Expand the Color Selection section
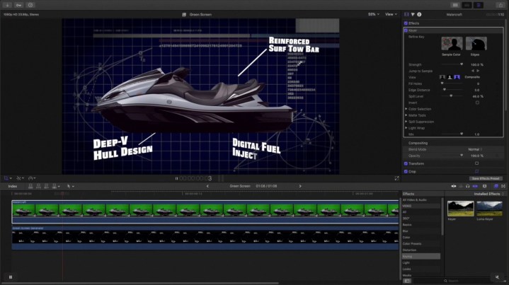Screen dimensions: 509x285 click(x=406, y=109)
